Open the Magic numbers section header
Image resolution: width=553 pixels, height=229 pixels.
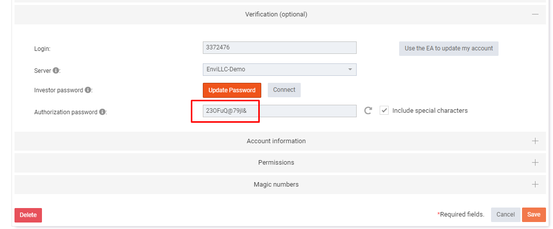click(276, 185)
